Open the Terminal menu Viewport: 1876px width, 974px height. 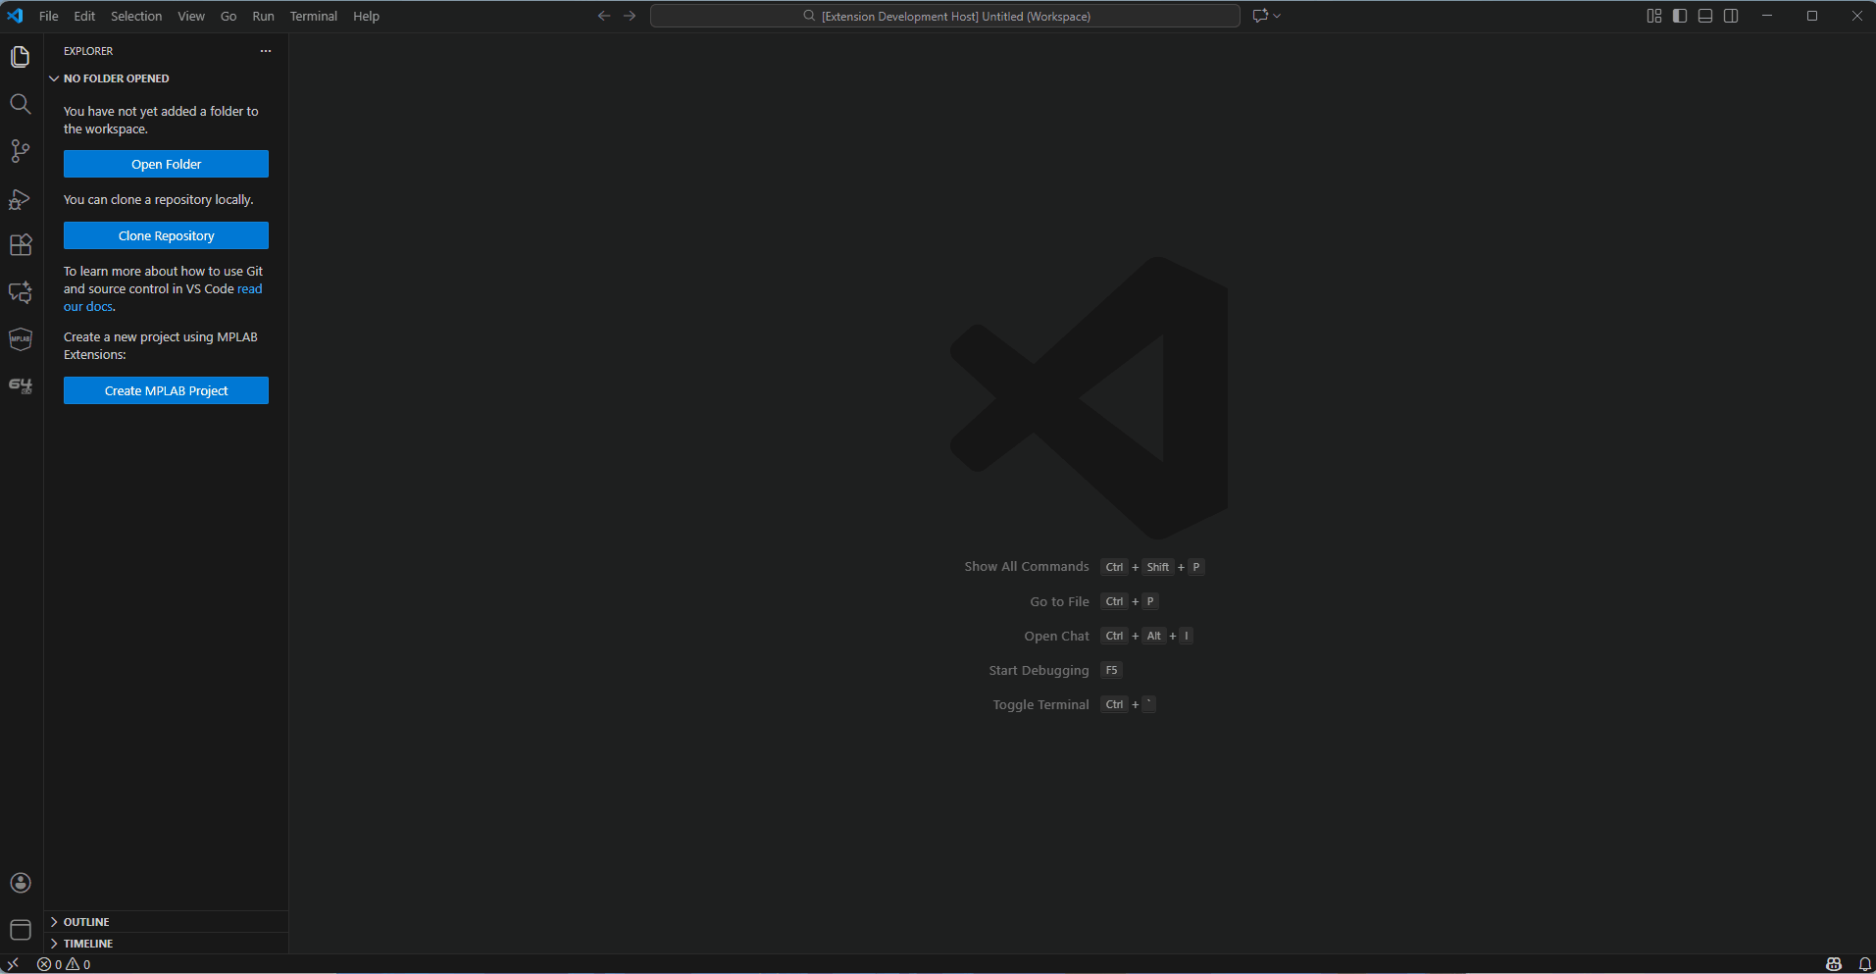(x=313, y=17)
